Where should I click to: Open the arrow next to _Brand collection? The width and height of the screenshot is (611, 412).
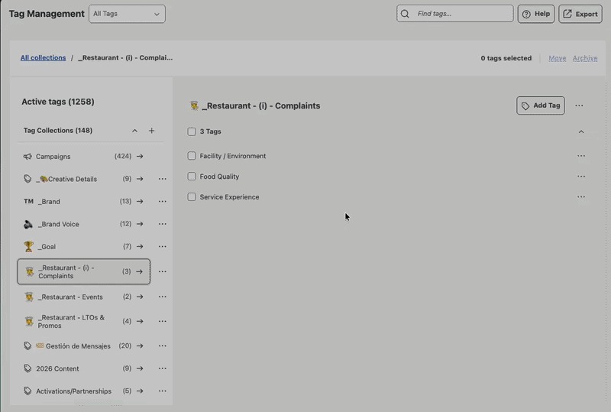pyautogui.click(x=140, y=201)
